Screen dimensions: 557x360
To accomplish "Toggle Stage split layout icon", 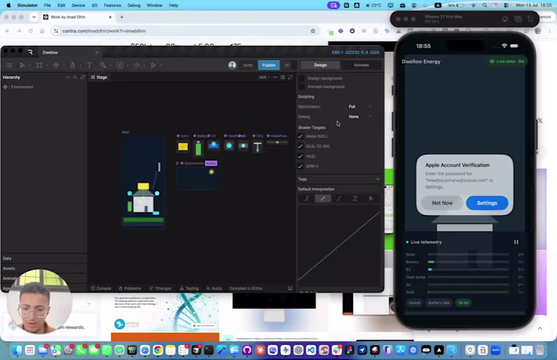I will pyautogui.click(x=283, y=77).
